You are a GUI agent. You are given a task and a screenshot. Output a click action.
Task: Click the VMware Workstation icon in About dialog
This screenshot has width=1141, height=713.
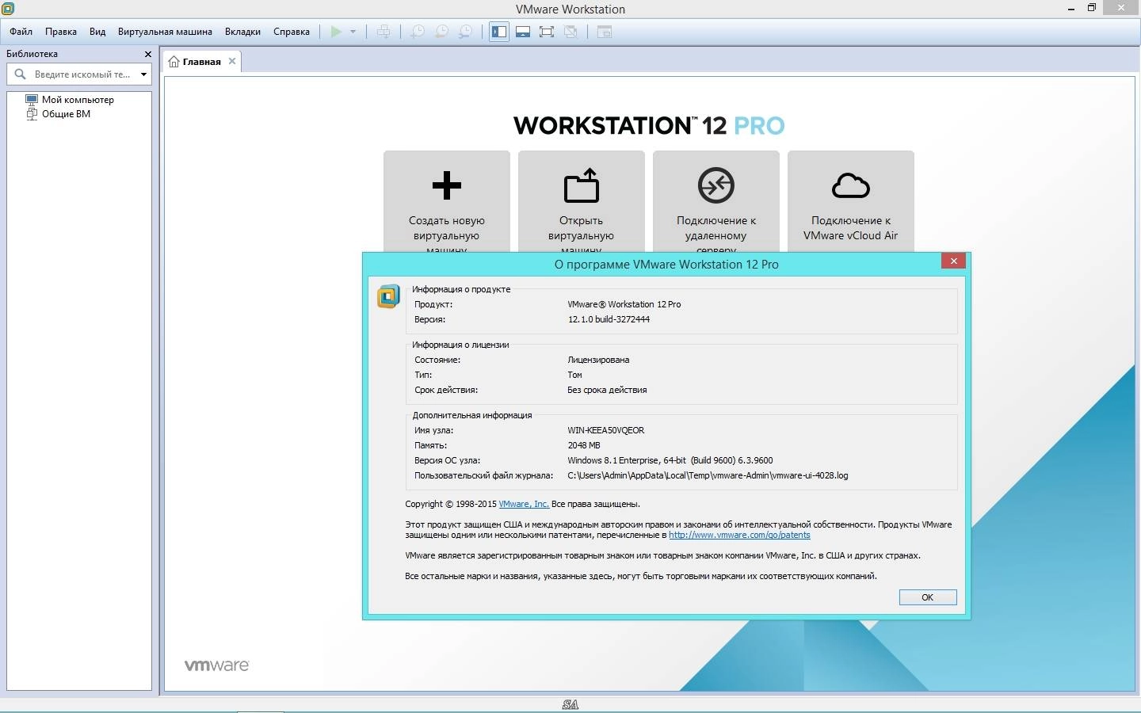tap(388, 296)
